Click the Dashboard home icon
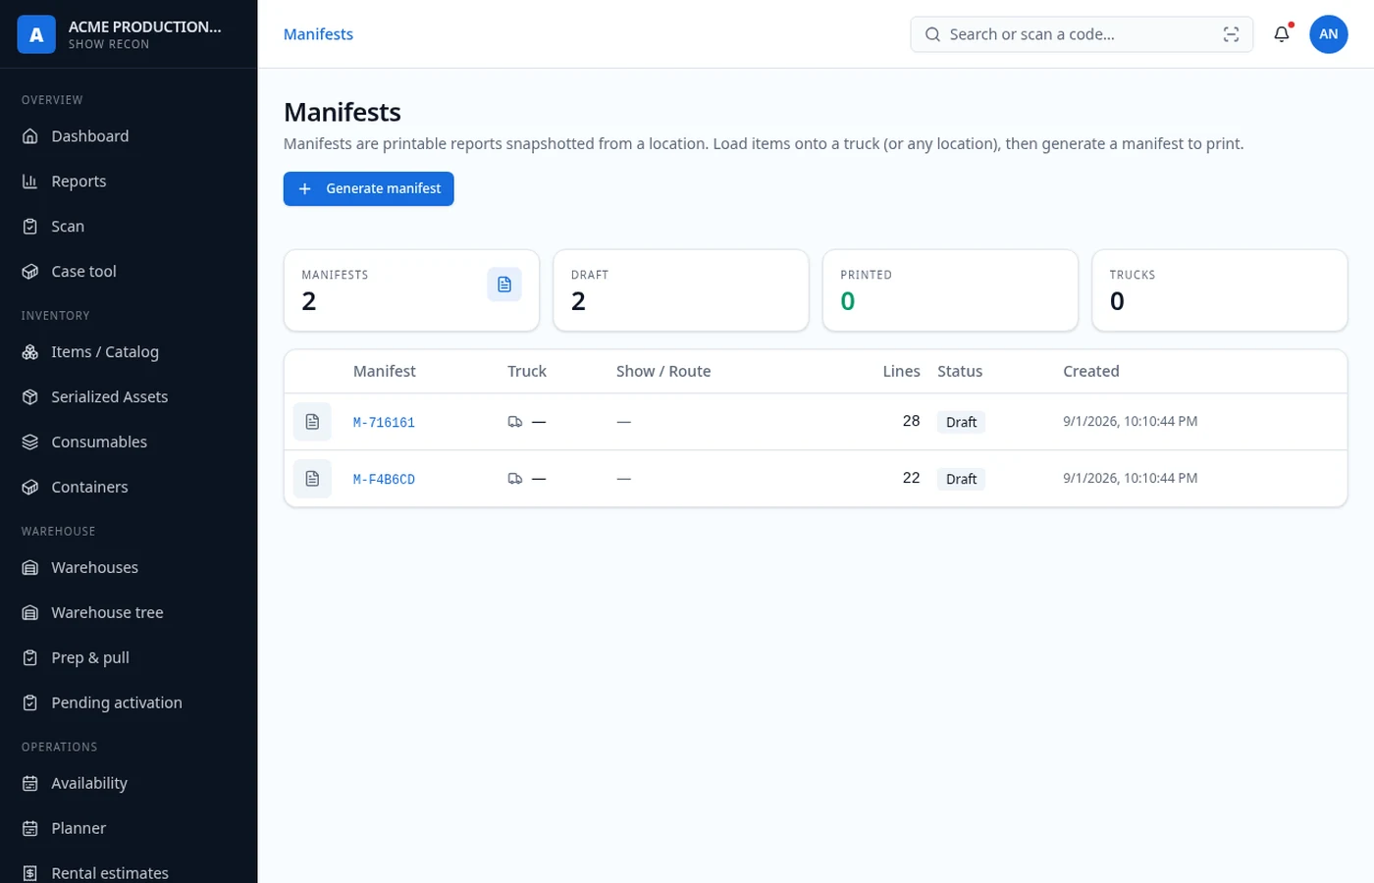This screenshot has height=883, width=1374. 30,136
